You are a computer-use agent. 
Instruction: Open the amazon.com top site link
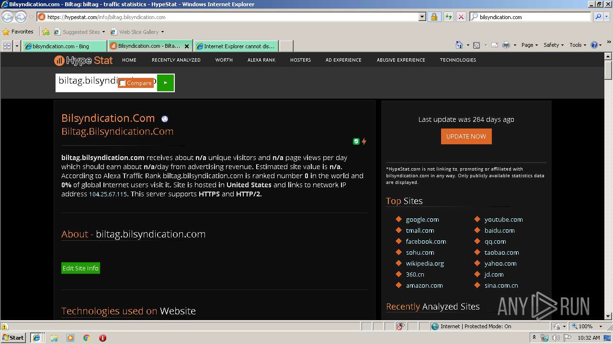(x=424, y=286)
